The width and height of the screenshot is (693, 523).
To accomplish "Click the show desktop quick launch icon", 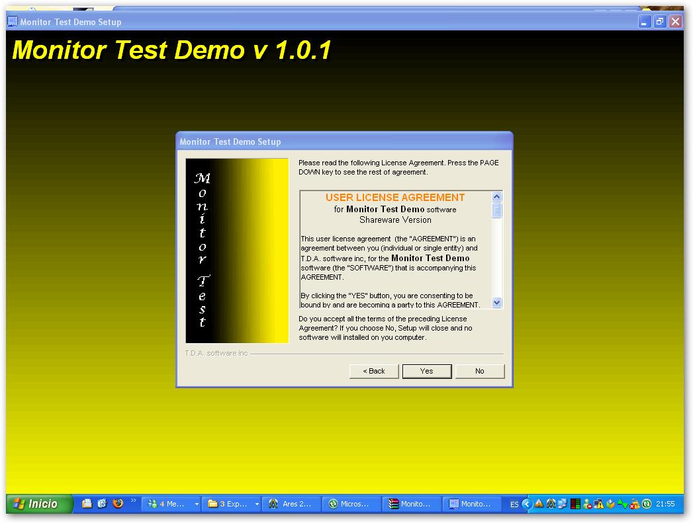I will (x=87, y=504).
